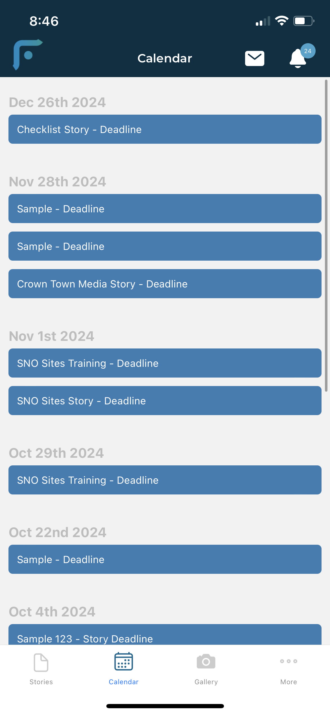Open the mail envelope icon
The width and height of the screenshot is (330, 715).
[x=254, y=58]
